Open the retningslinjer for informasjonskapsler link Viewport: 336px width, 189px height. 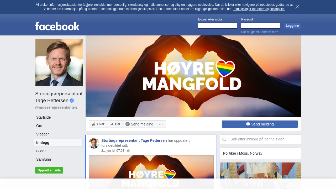click(259, 9)
